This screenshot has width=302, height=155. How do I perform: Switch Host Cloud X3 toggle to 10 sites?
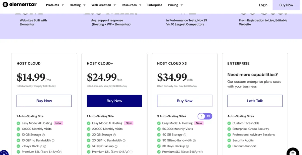pos(208,116)
